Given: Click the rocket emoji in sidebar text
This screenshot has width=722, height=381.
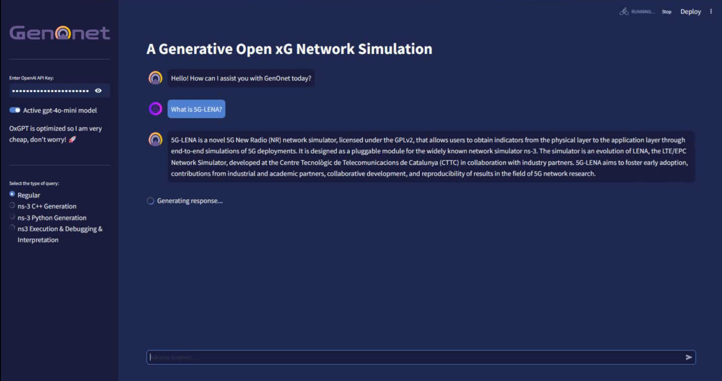Looking at the screenshot, I should pos(72,139).
